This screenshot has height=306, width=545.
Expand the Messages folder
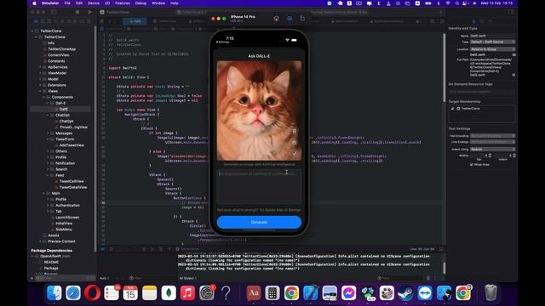48,133
